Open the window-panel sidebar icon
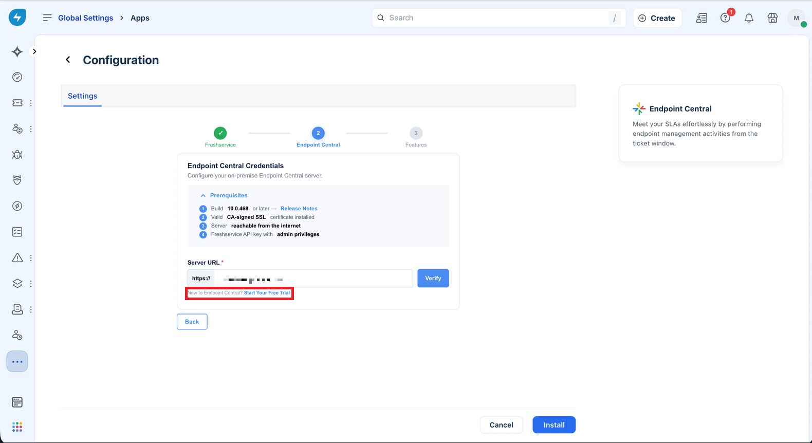This screenshot has width=812, height=443. pos(17,402)
